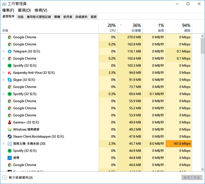Viewport: 205px width, 184px height.
Task: Open the 檔案(F) menu
Action: tap(8, 10)
